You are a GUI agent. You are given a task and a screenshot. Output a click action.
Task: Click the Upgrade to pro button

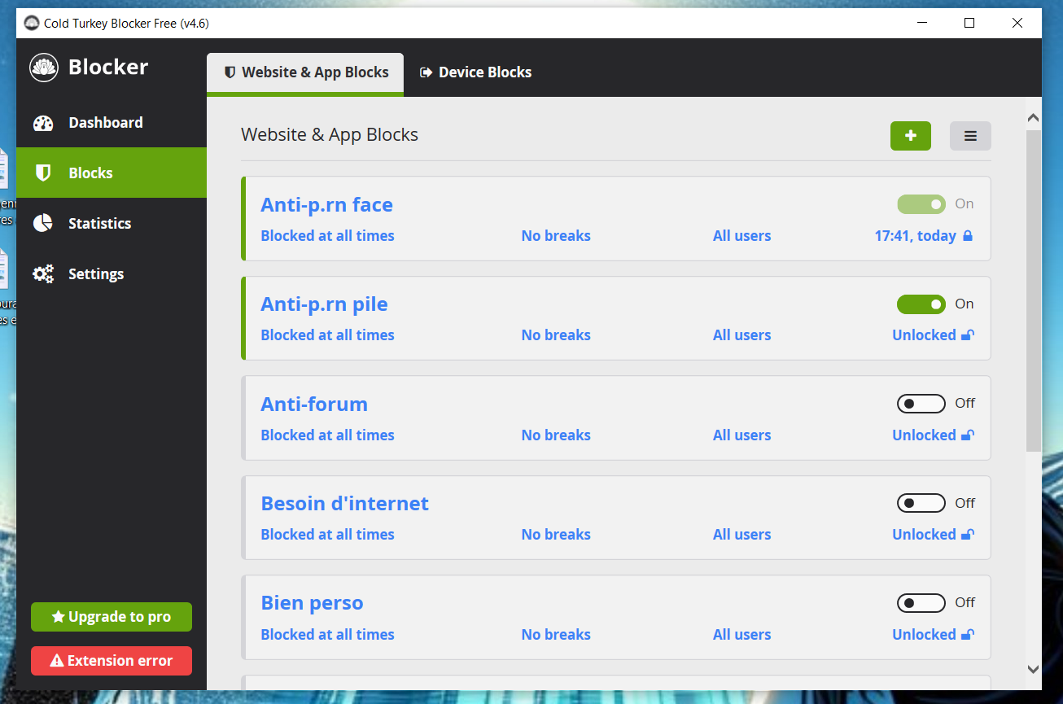click(x=112, y=617)
